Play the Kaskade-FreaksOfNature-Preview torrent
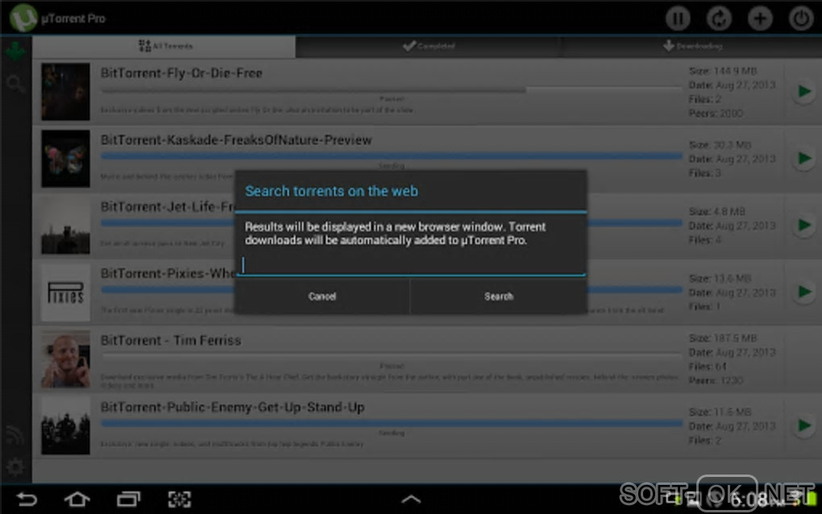The image size is (822, 514). pyautogui.click(x=804, y=158)
